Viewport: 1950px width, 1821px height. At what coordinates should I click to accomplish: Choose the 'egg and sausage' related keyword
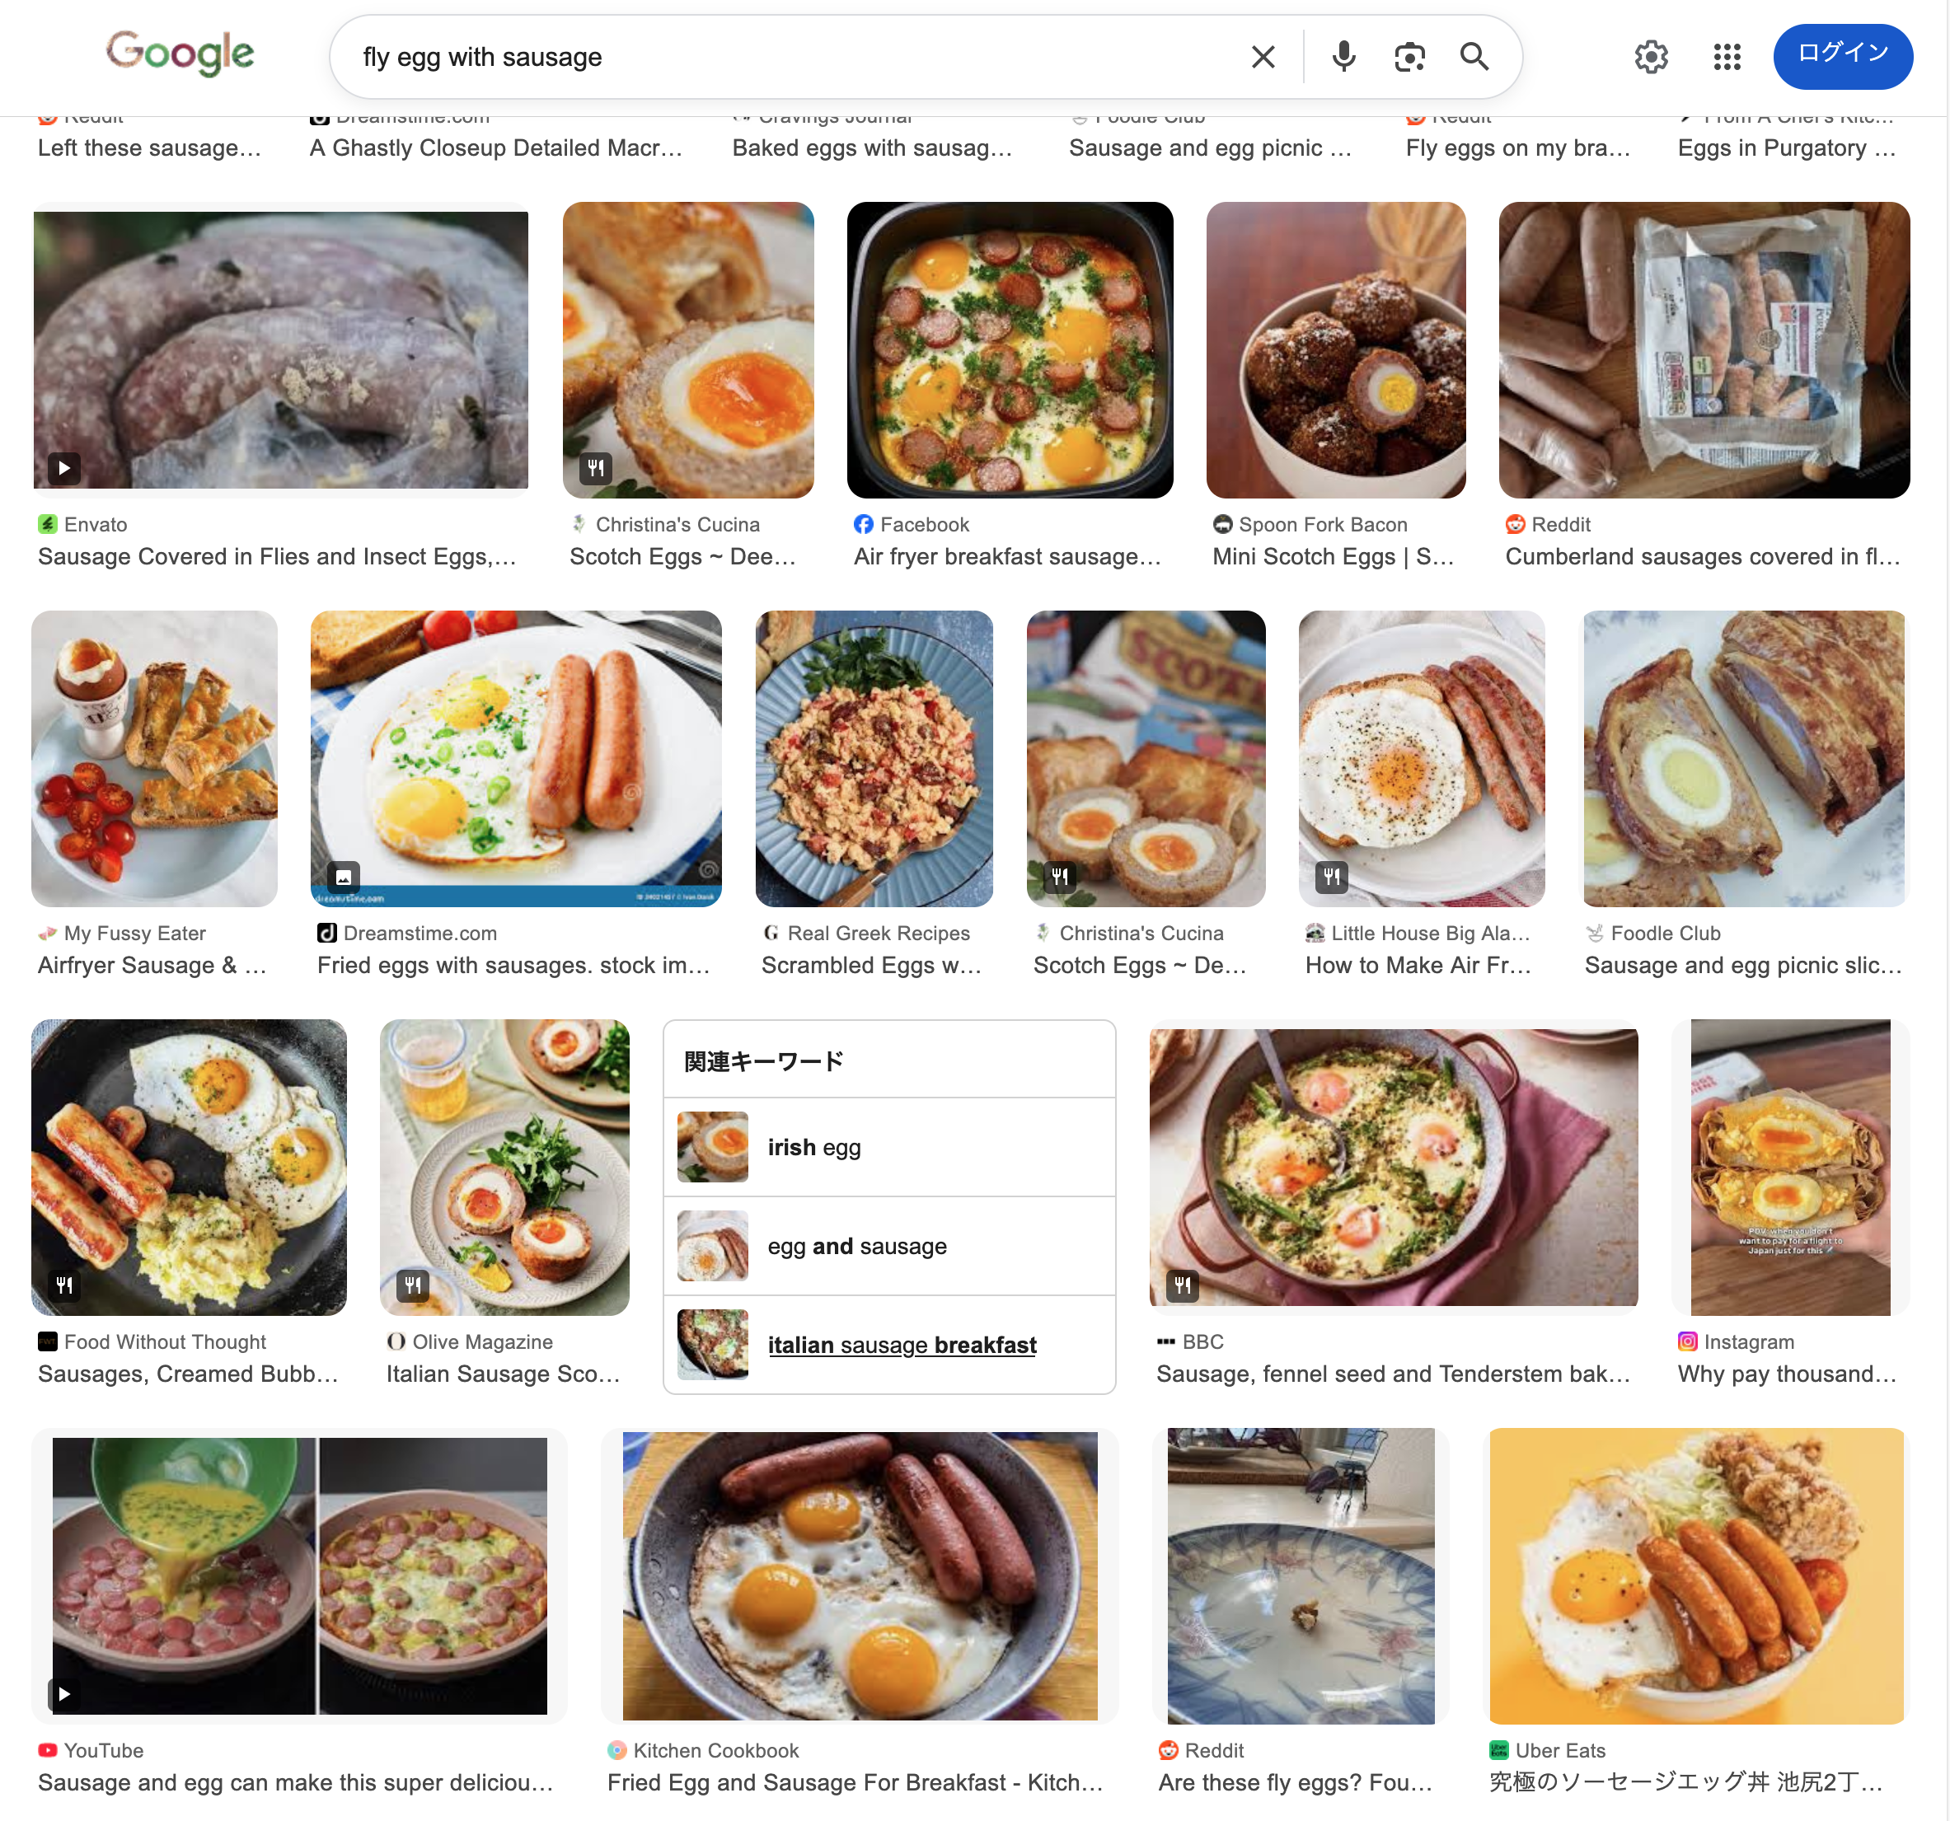[x=856, y=1247]
